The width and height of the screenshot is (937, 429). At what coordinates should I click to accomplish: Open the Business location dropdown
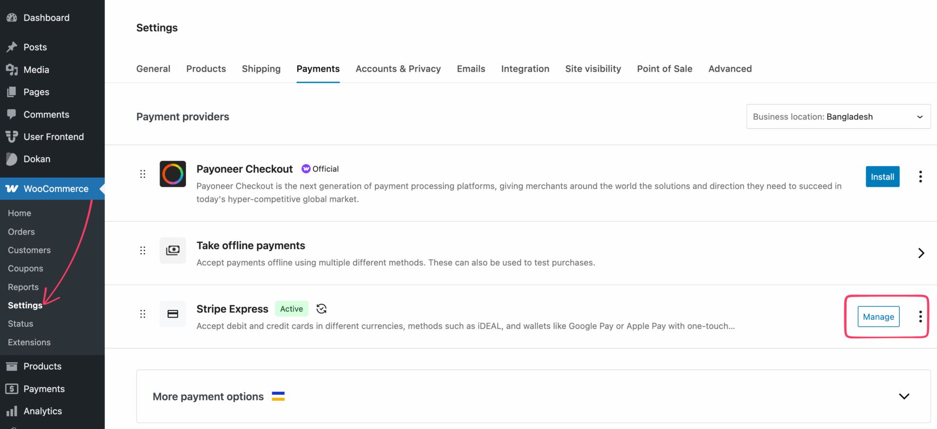point(838,117)
